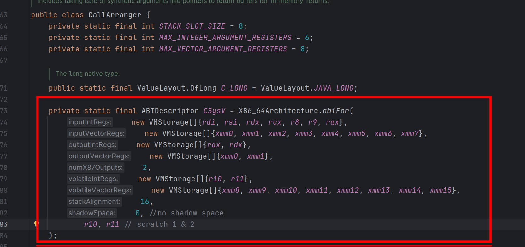Viewport: 525px width, 247px height.
Task: Click the abiFor method call
Action: pyautogui.click(x=336, y=111)
